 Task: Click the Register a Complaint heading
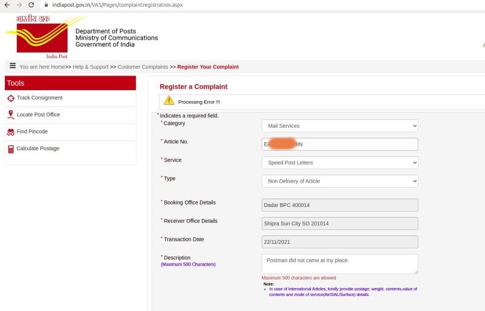pyautogui.click(x=193, y=87)
